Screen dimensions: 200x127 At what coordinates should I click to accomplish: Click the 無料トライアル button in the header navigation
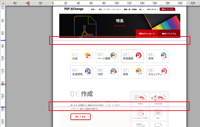click(167, 9)
